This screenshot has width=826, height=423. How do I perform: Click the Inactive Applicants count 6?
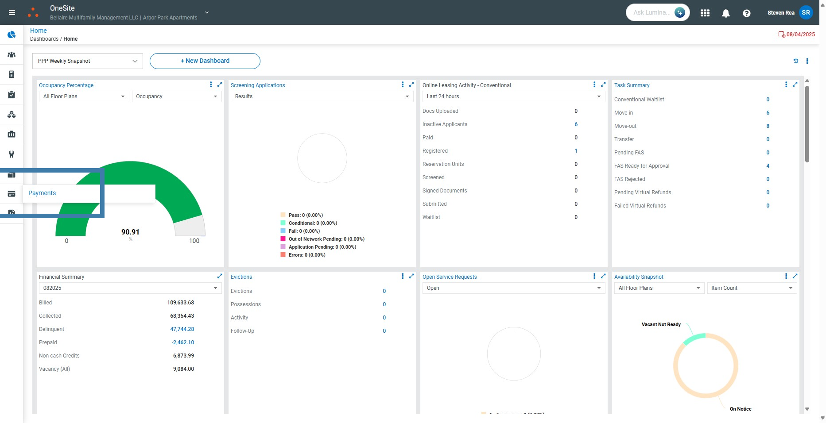click(x=576, y=124)
